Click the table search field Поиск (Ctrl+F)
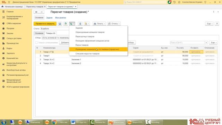 pyautogui.click(x=187, y=42)
